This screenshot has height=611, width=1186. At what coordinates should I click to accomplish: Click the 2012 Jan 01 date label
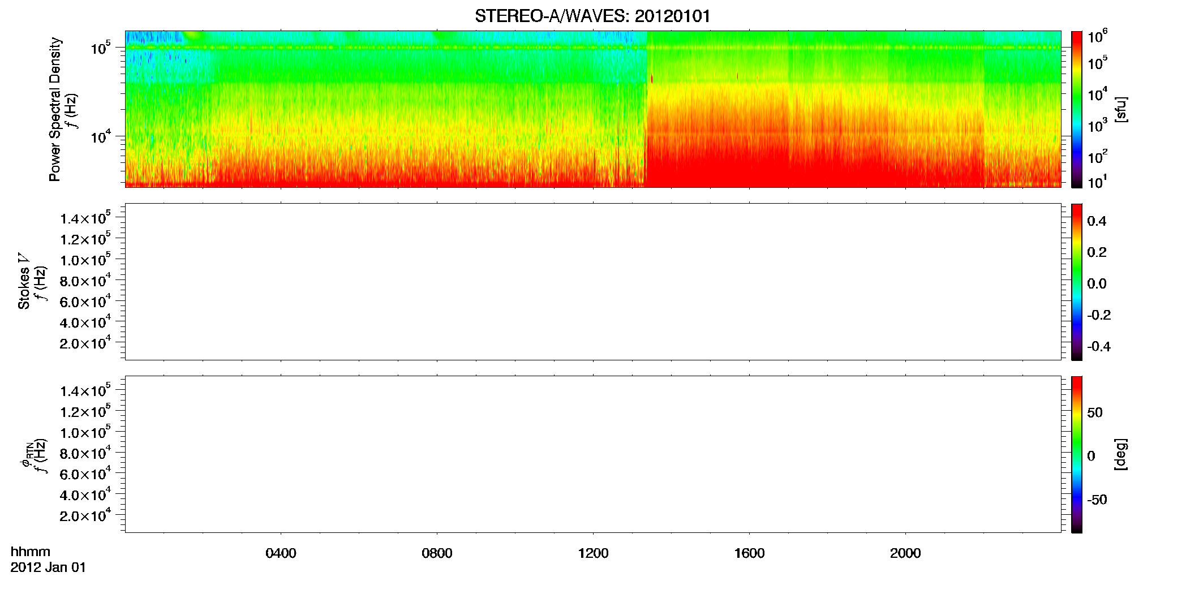click(48, 567)
